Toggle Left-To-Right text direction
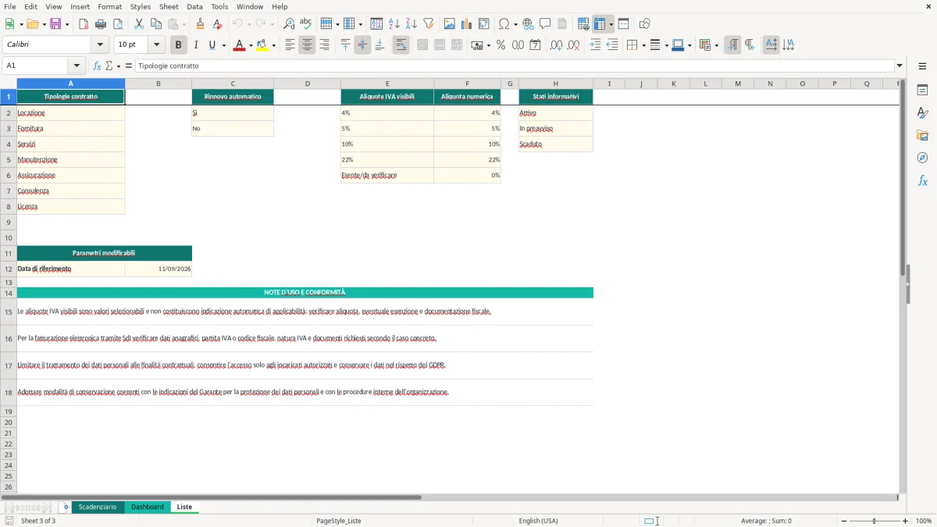The width and height of the screenshot is (937, 527). (732, 45)
